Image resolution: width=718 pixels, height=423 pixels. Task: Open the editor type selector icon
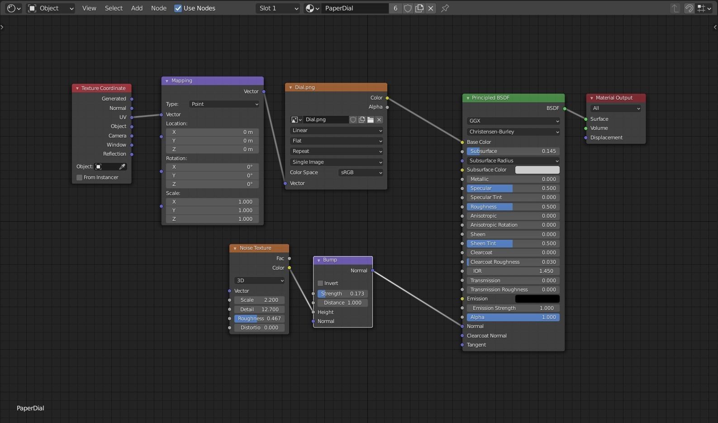(x=14, y=8)
